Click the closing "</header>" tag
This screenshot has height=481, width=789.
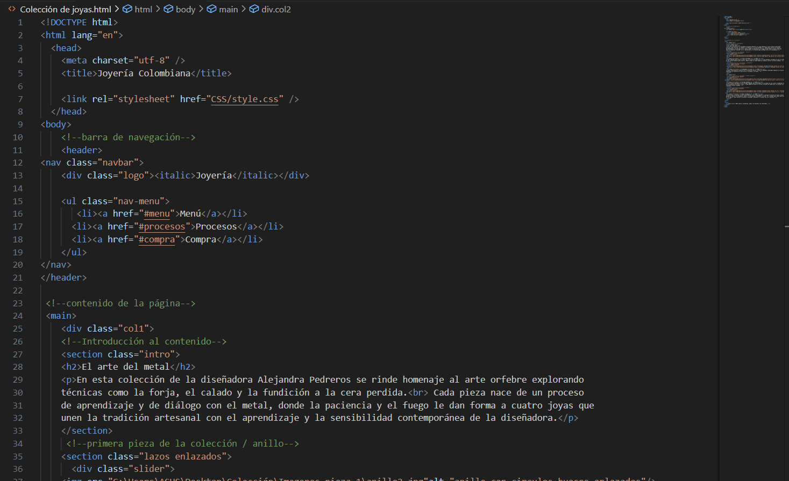click(x=63, y=277)
